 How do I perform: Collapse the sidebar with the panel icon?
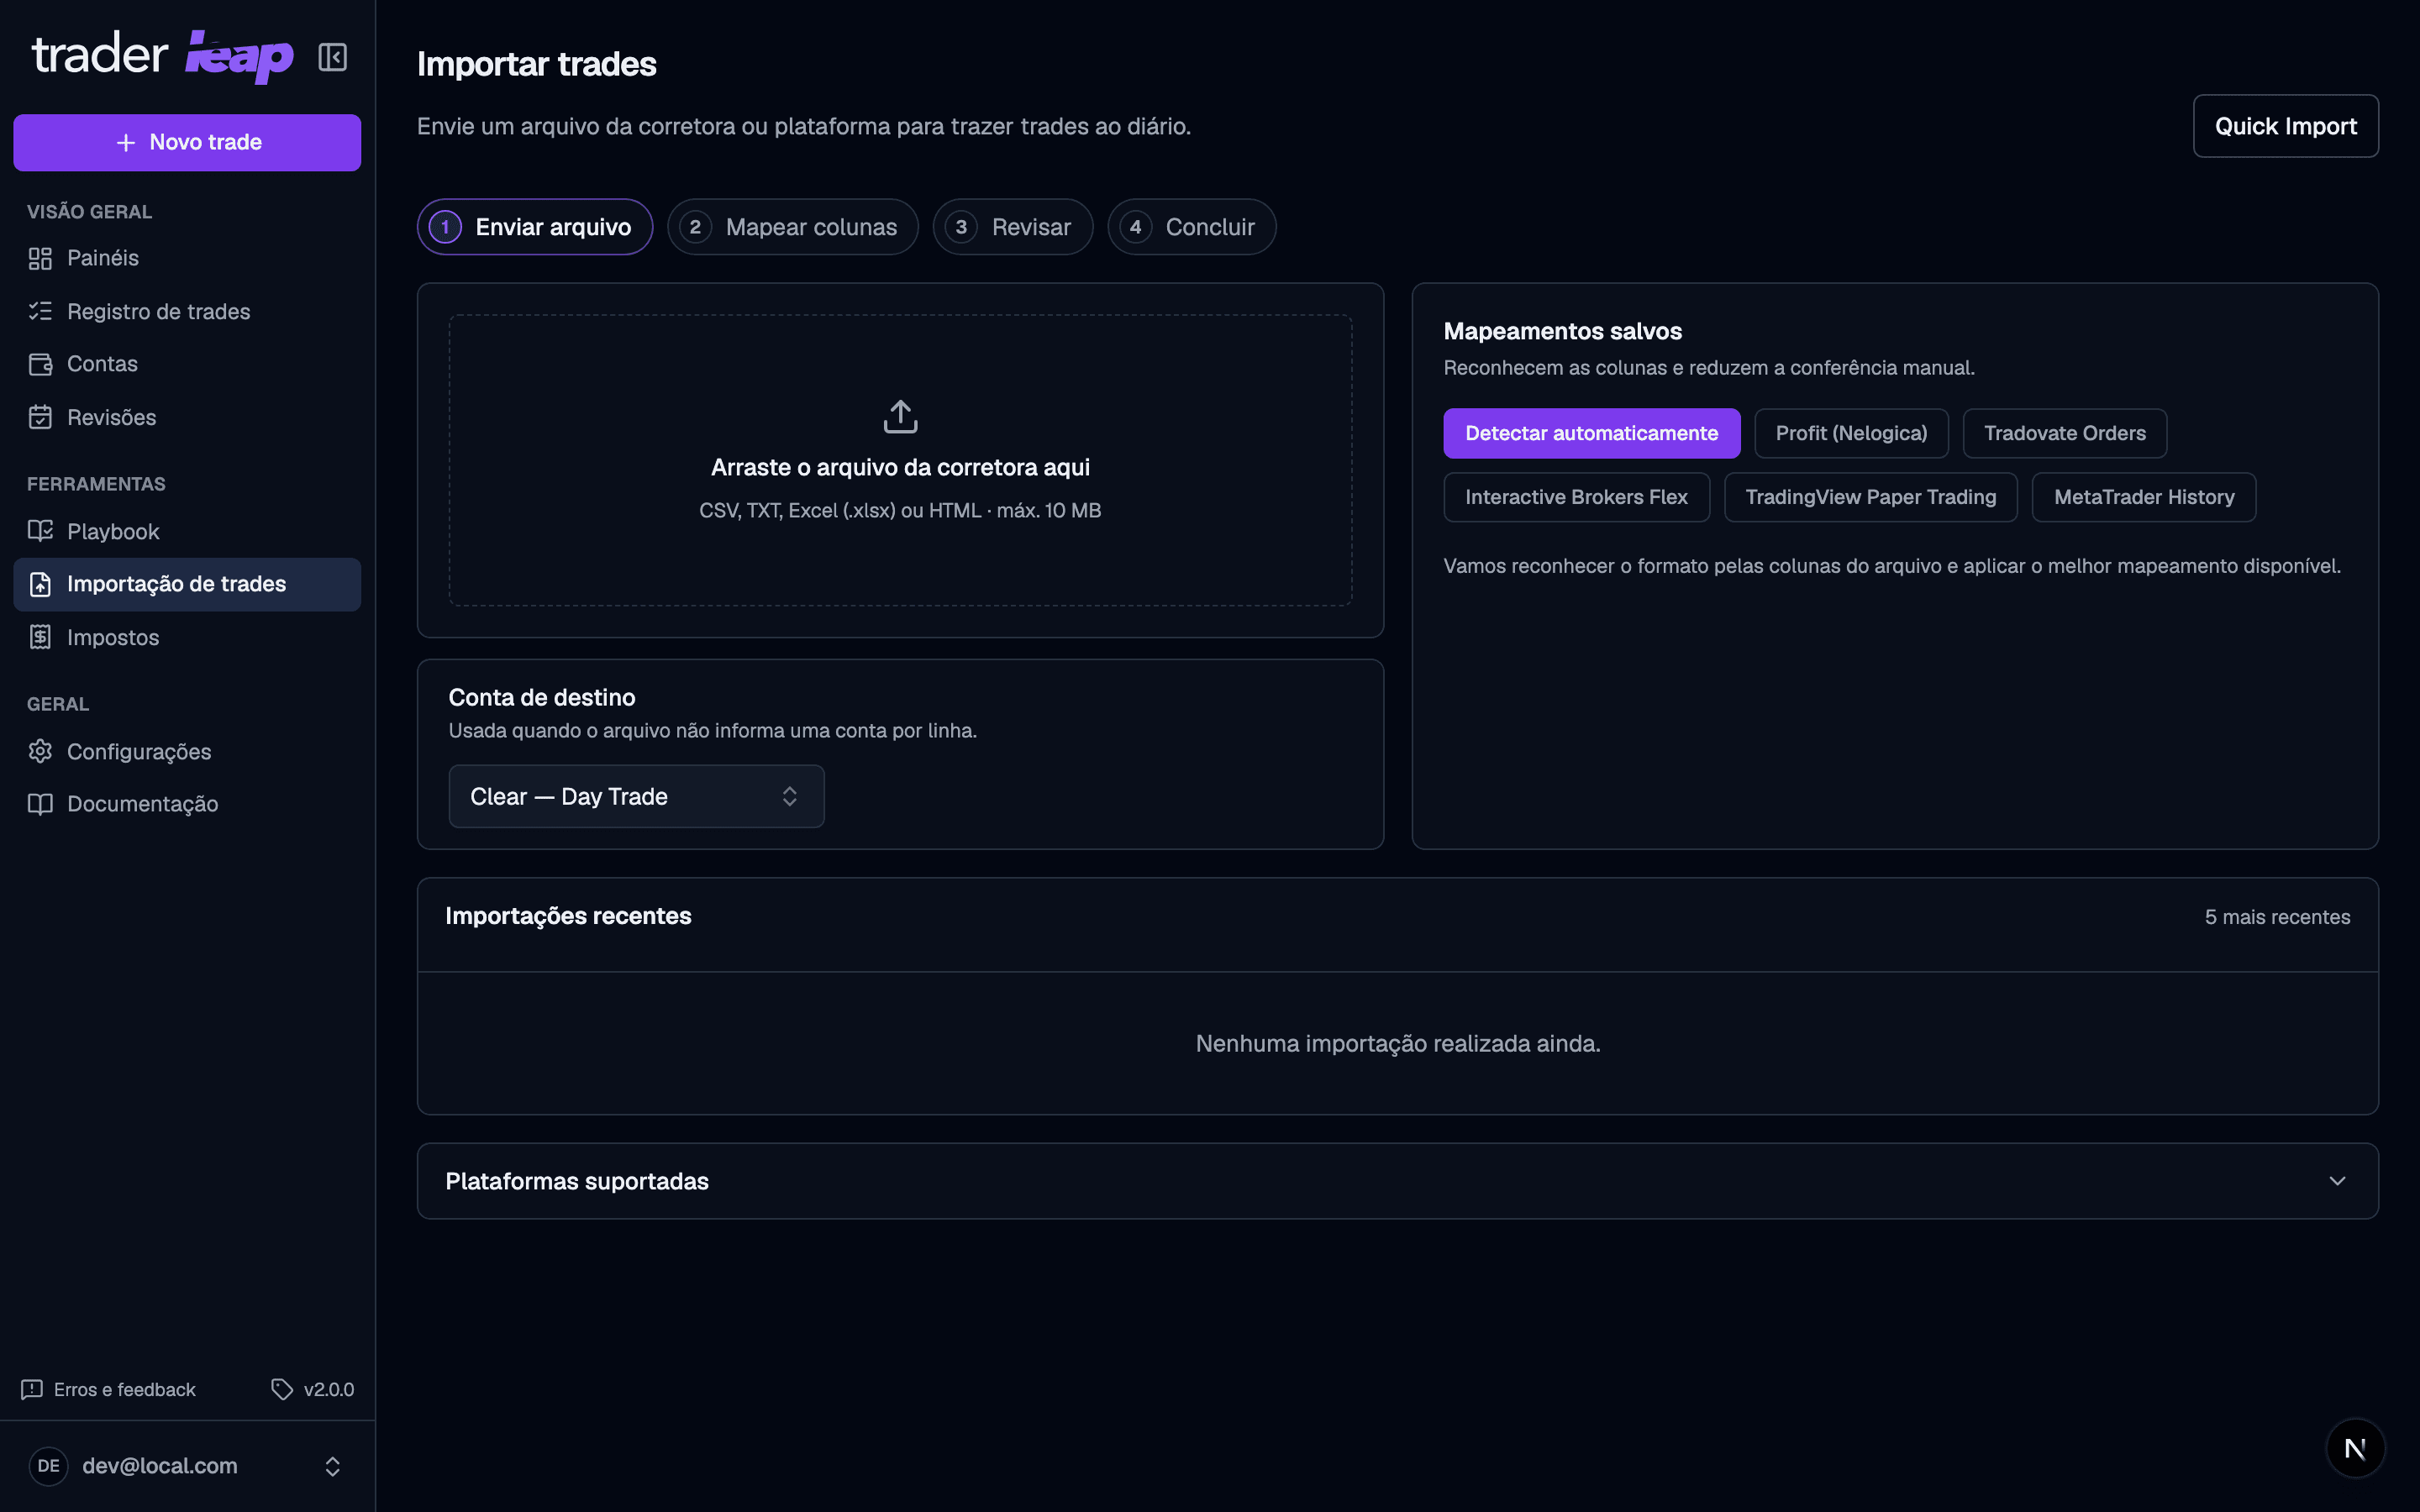point(332,57)
